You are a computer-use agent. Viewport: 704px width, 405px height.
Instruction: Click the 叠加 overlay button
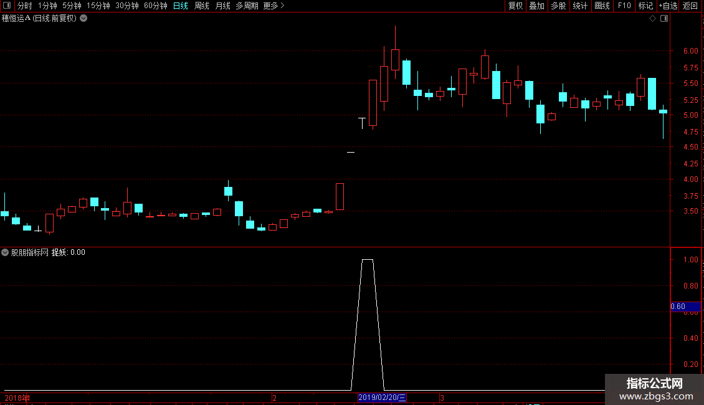[x=536, y=6]
